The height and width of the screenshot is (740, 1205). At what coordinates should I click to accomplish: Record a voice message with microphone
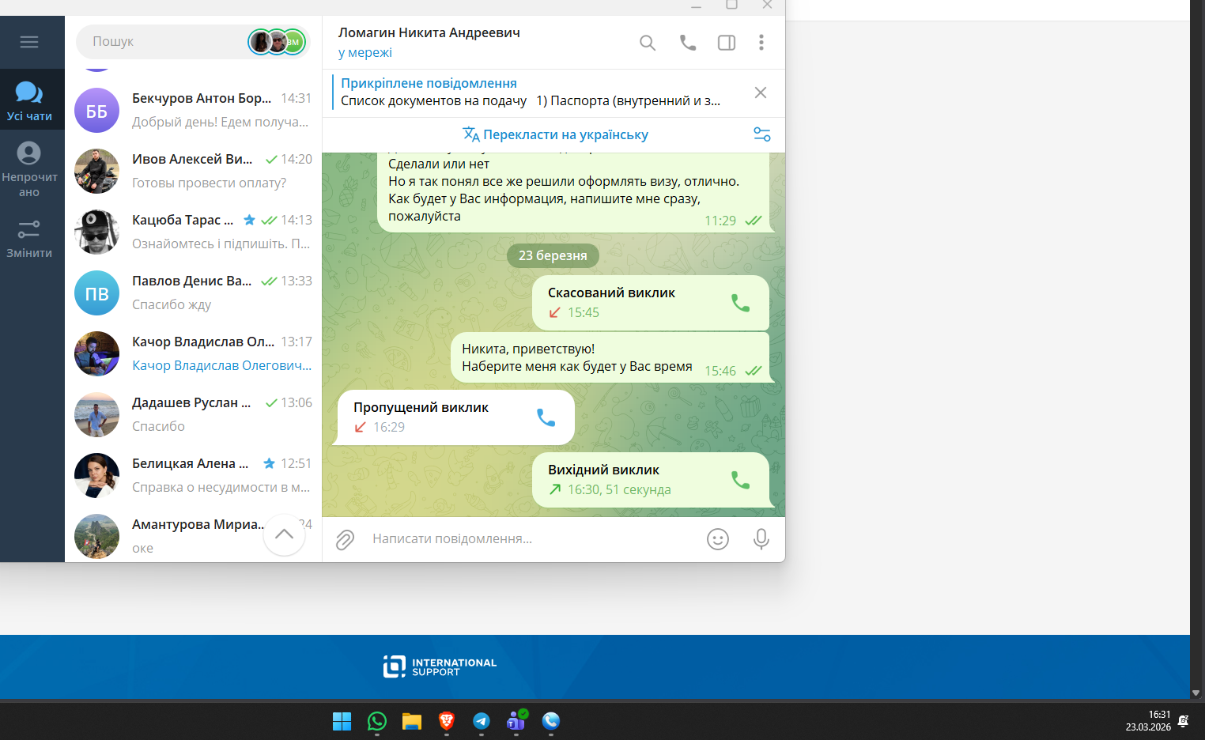[761, 539]
